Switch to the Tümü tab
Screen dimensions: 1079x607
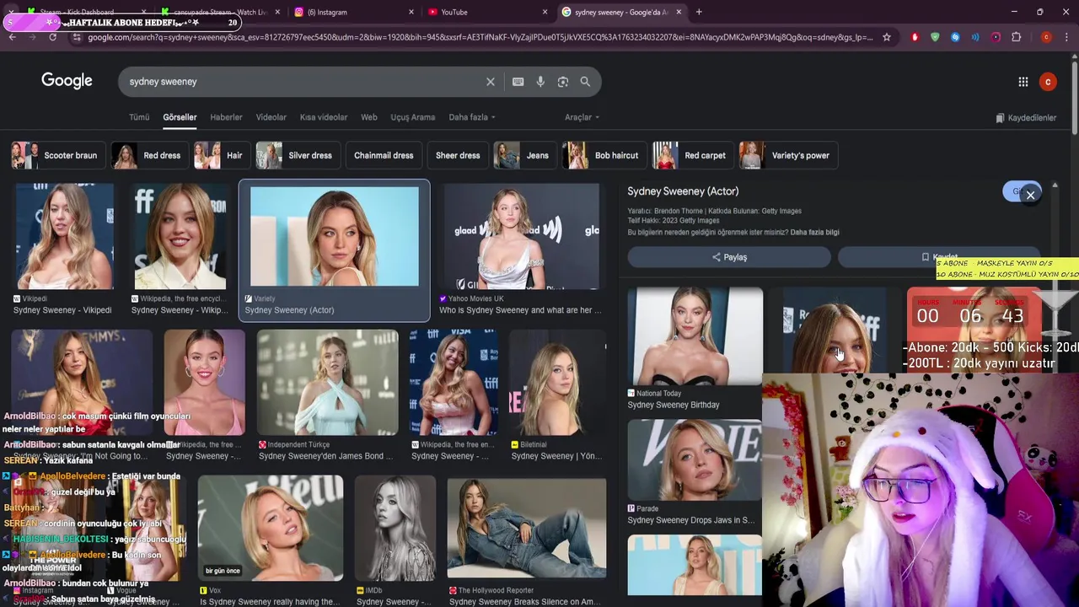pyautogui.click(x=139, y=117)
